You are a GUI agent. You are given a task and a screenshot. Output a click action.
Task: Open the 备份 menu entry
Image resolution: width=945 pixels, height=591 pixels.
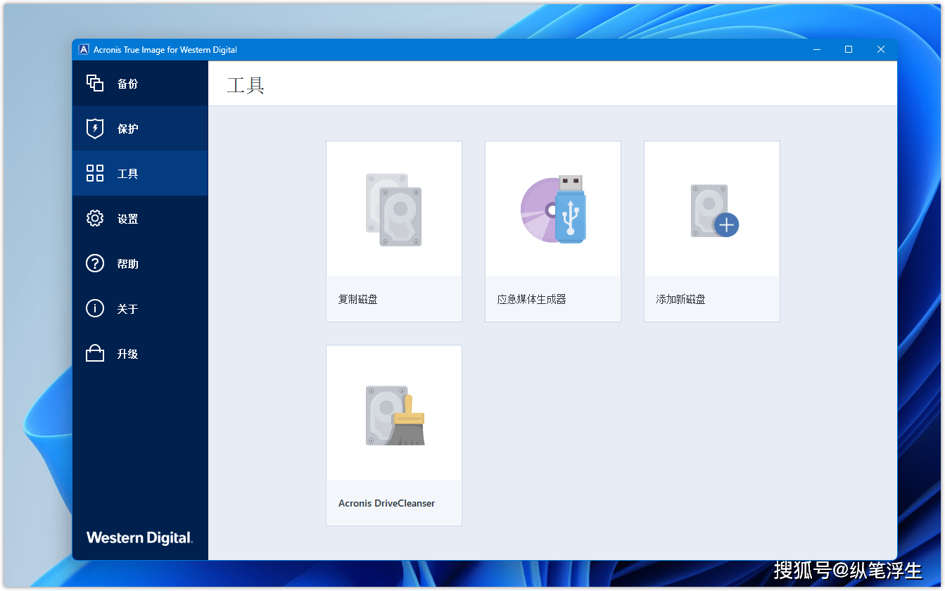pyautogui.click(x=140, y=83)
